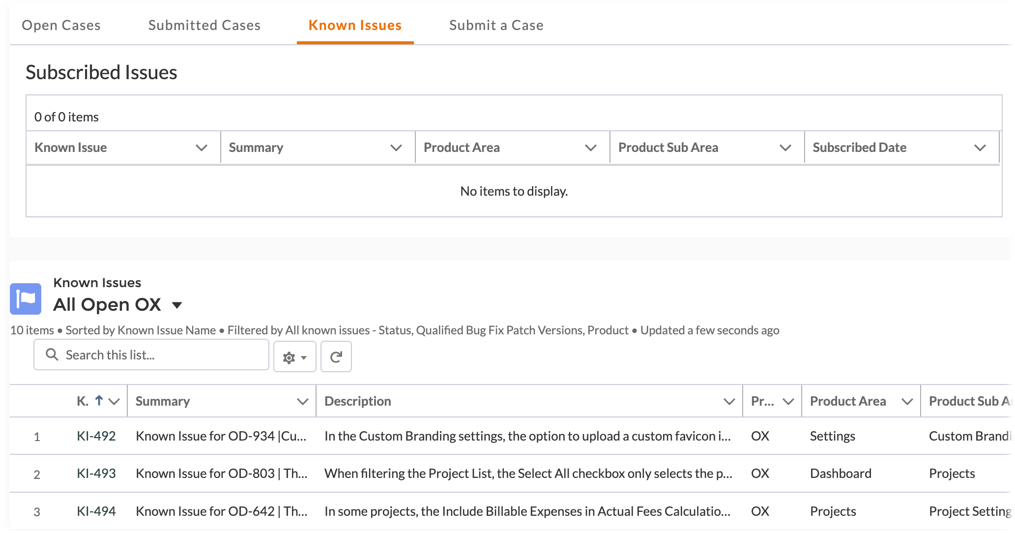Open Product Sub Area column chevron in Subscribed Issues
Image resolution: width=1015 pixels, height=533 pixels.
pyautogui.click(x=785, y=148)
